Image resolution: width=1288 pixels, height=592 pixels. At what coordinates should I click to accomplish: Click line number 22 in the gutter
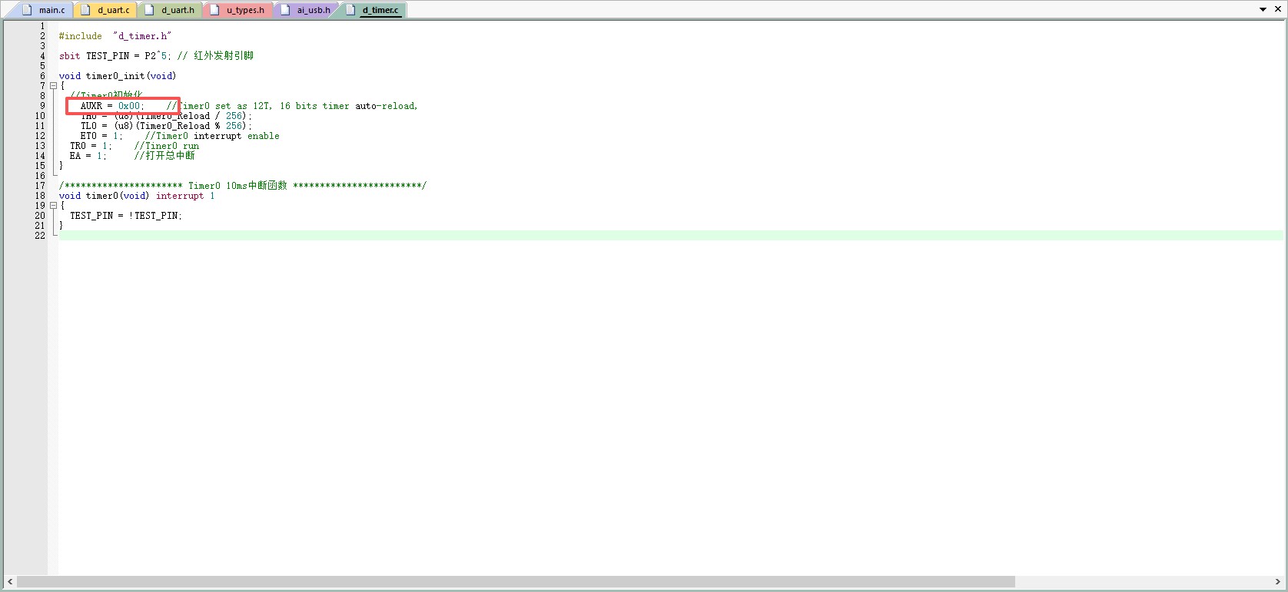click(x=40, y=236)
